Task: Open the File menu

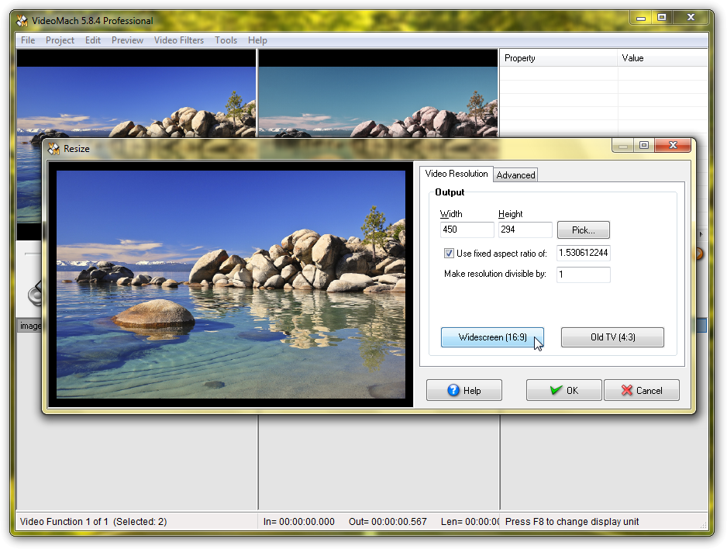Action: tap(28, 40)
